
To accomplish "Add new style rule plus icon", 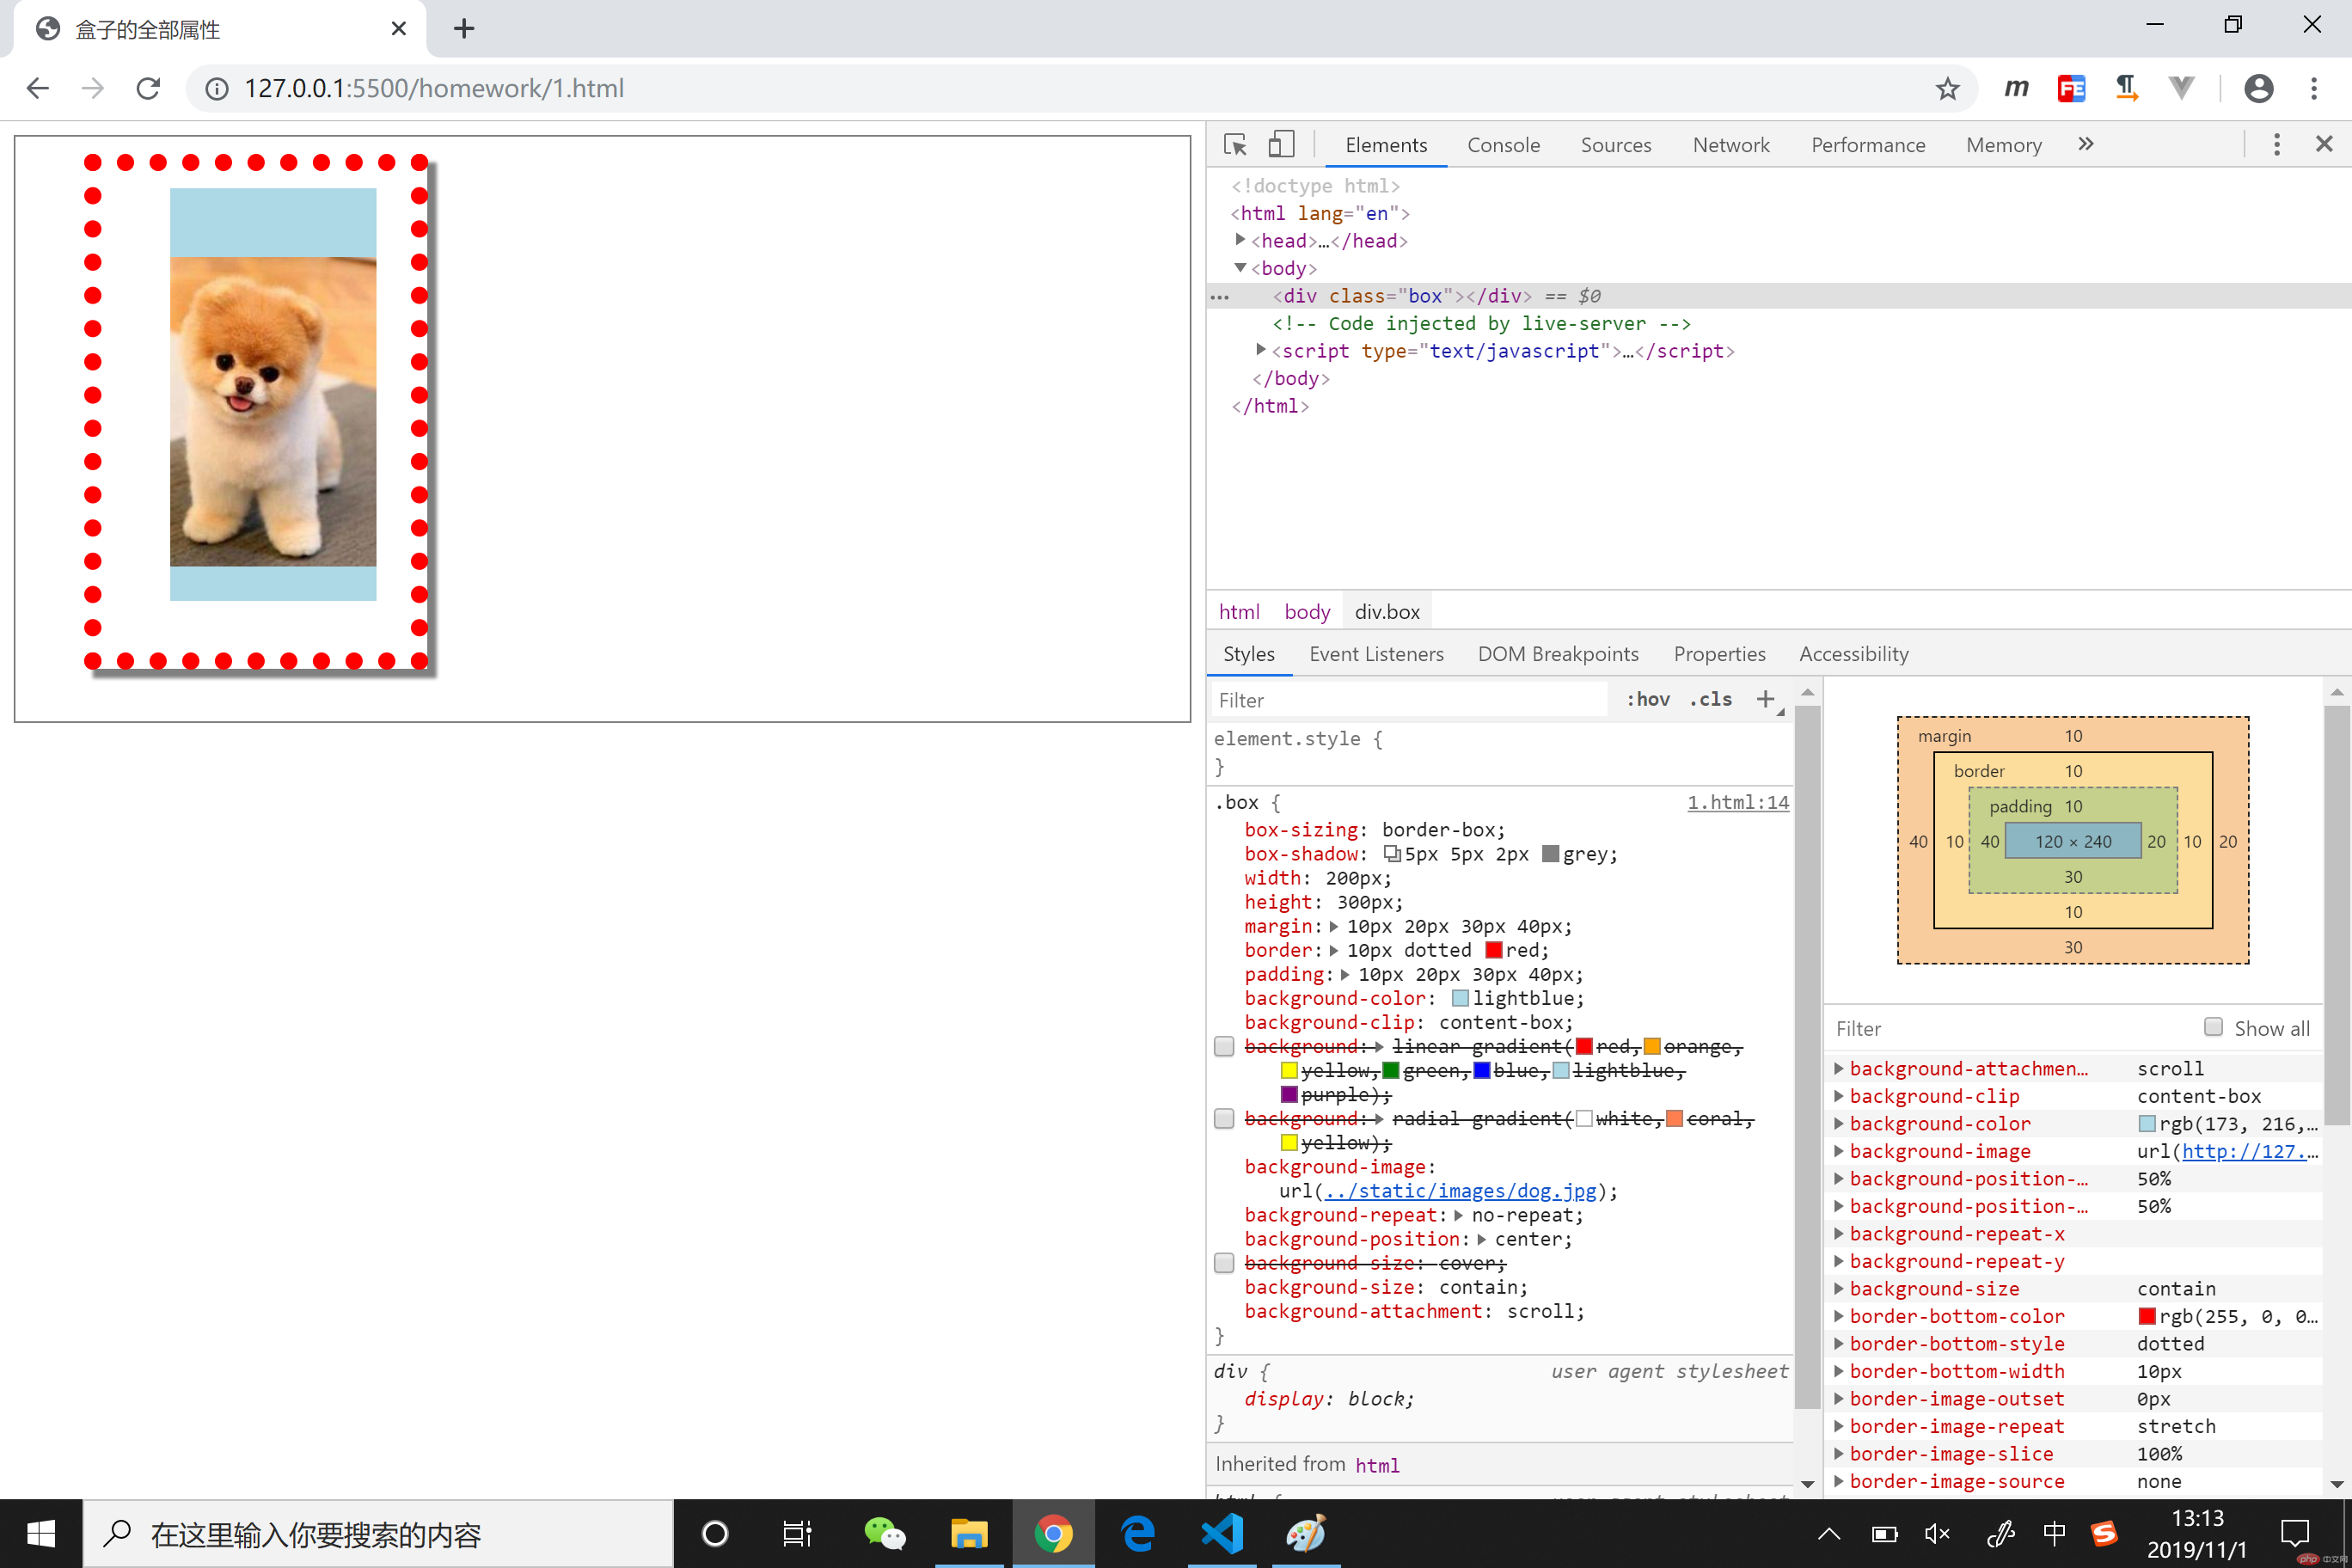I will [x=1766, y=699].
